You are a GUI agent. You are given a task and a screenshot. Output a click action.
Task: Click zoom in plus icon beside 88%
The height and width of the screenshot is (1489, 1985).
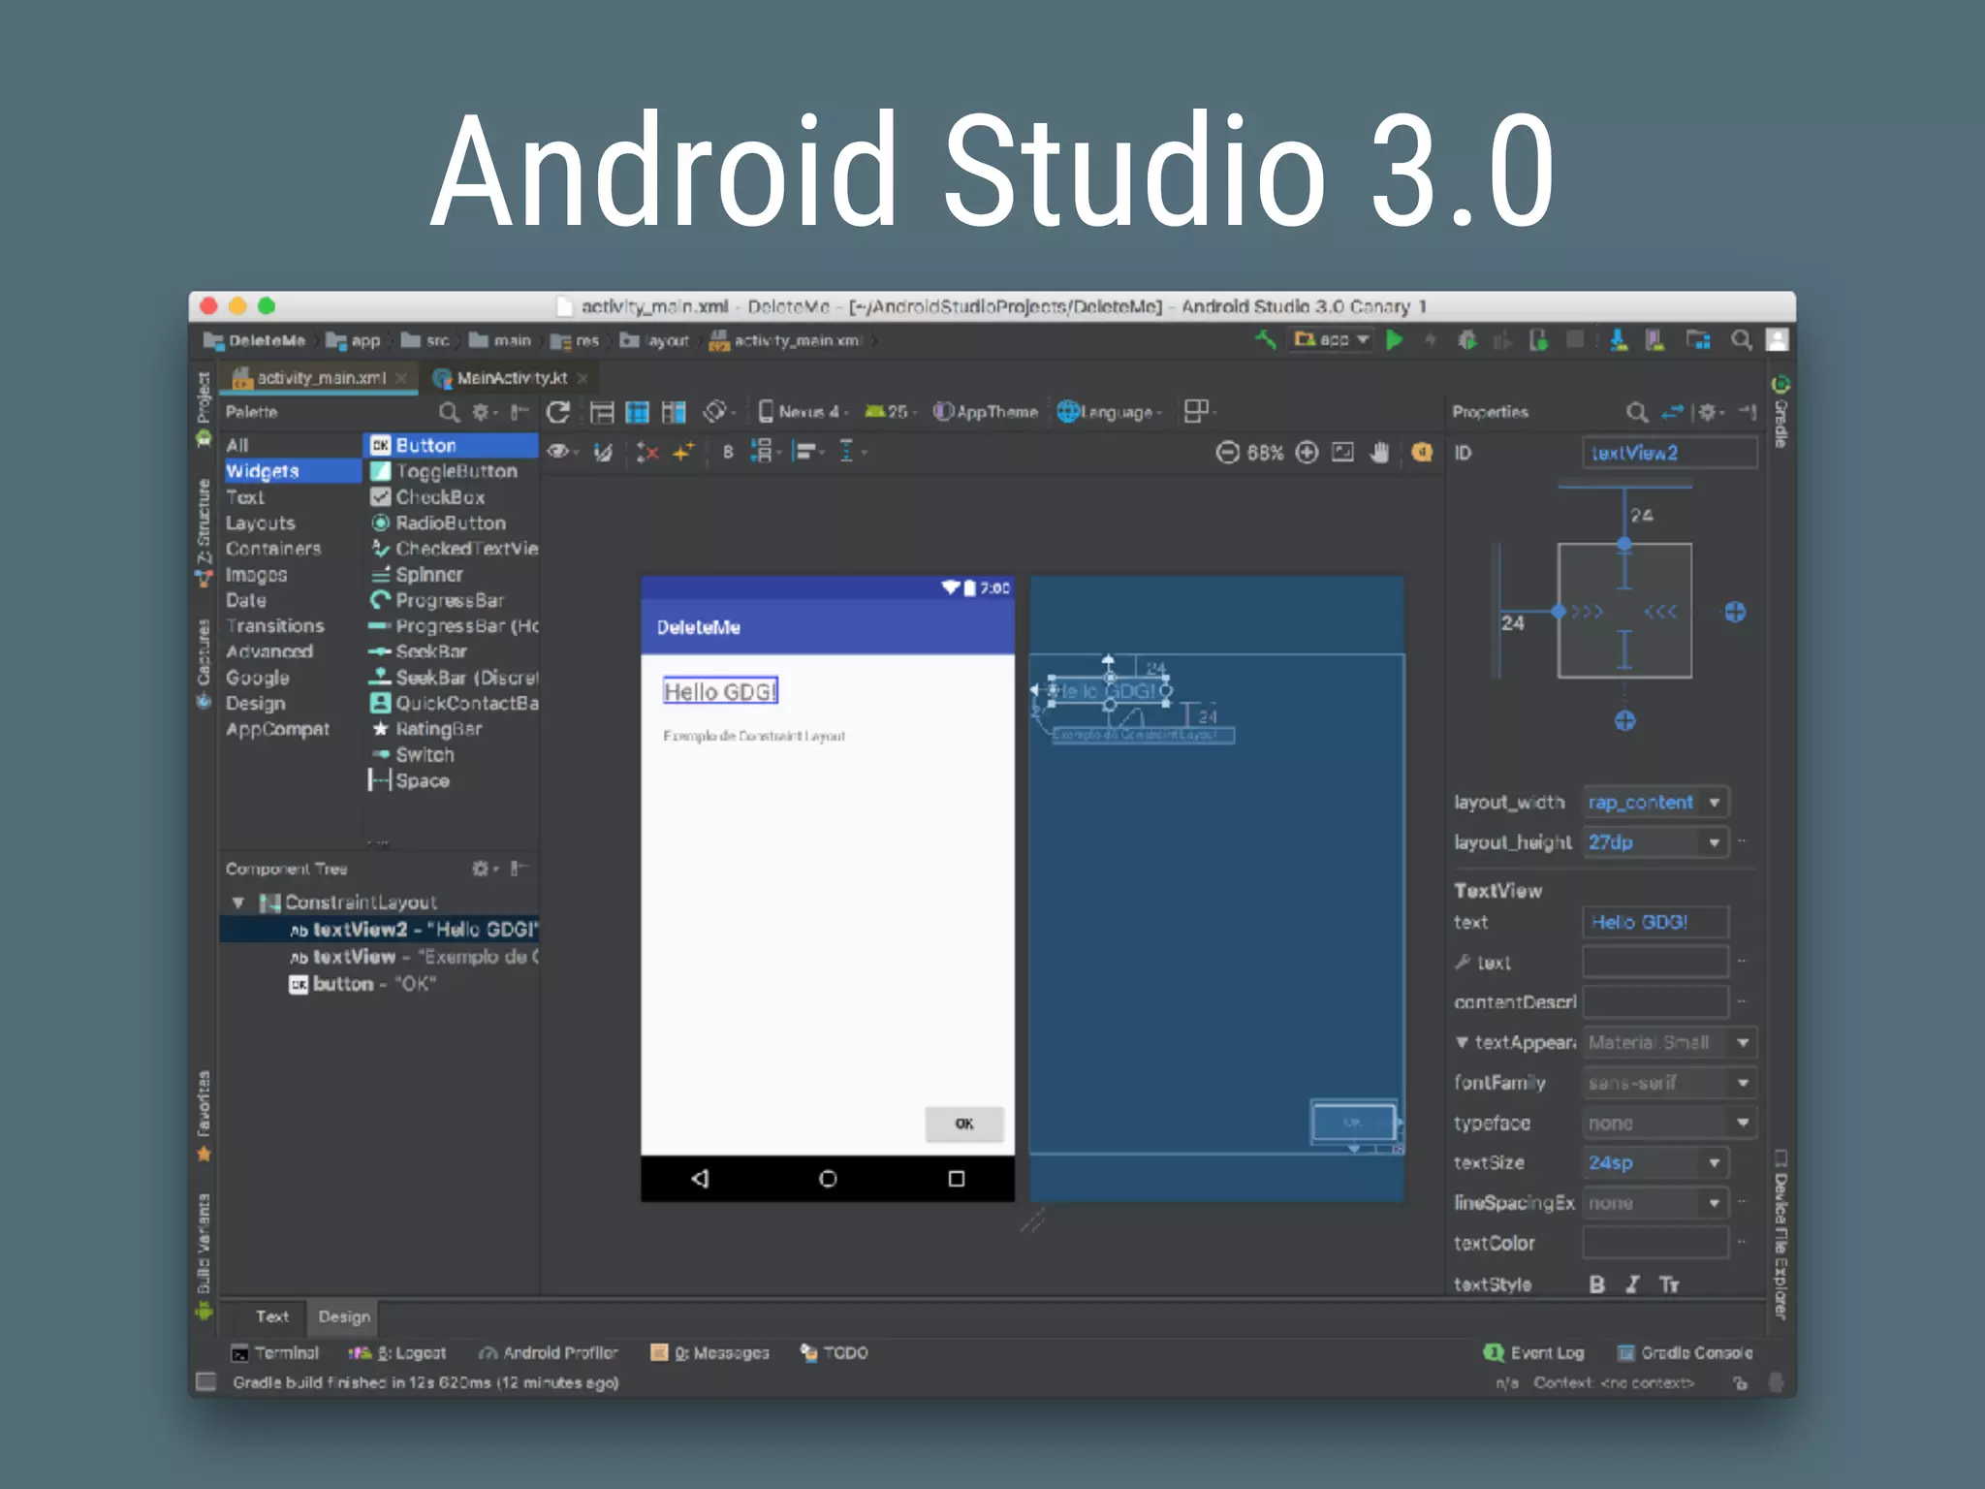coord(1307,453)
